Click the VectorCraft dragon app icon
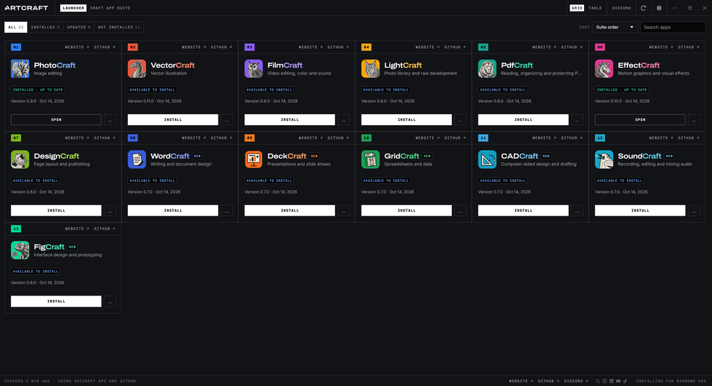This screenshot has width=712, height=386. tap(137, 69)
